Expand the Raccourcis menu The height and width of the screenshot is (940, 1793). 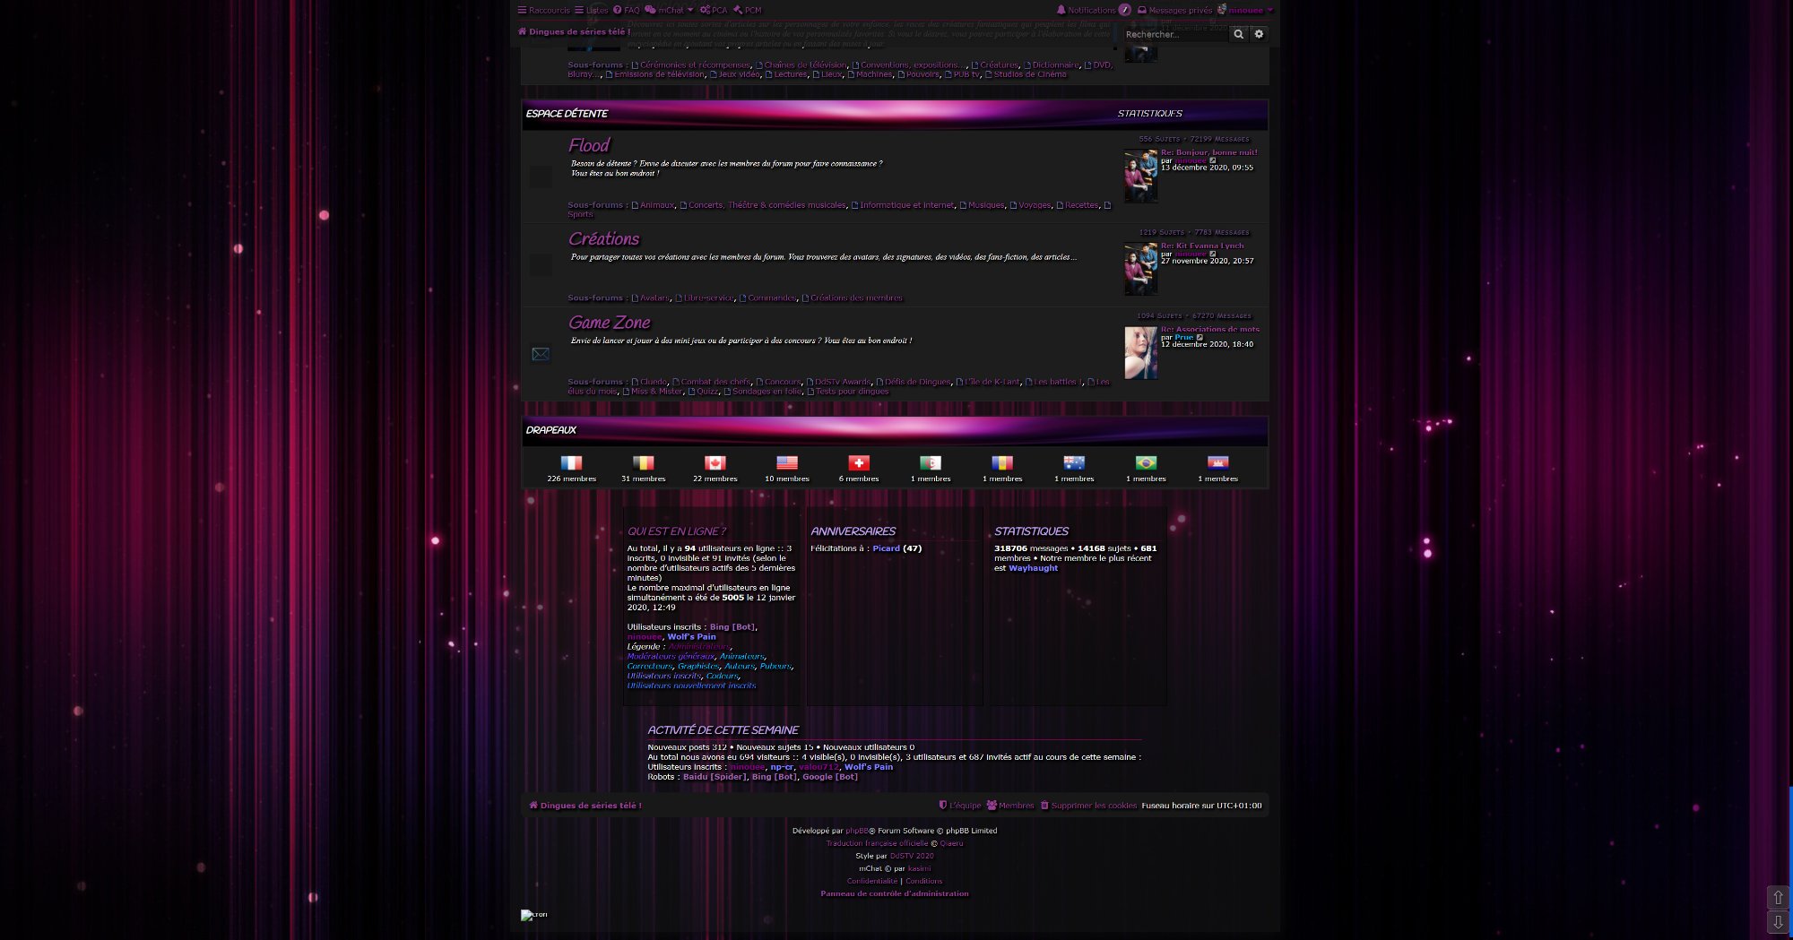pos(543,10)
